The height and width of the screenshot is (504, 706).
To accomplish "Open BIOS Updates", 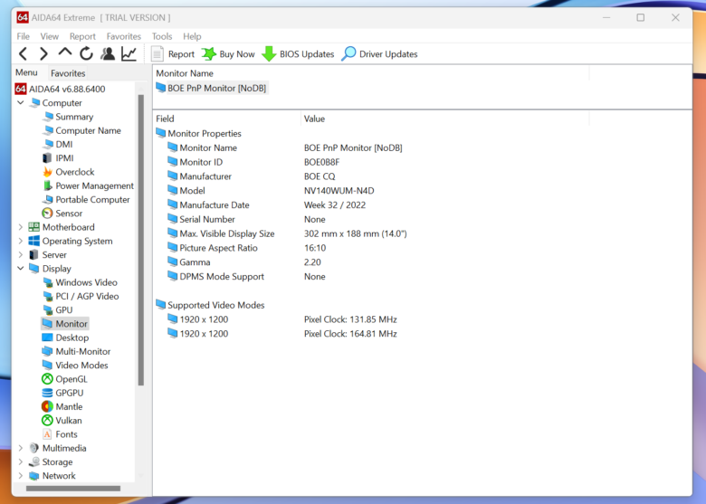I will [298, 54].
